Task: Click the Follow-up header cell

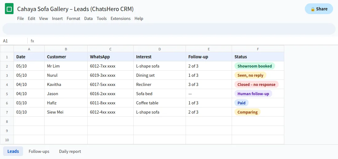Action: (209, 57)
